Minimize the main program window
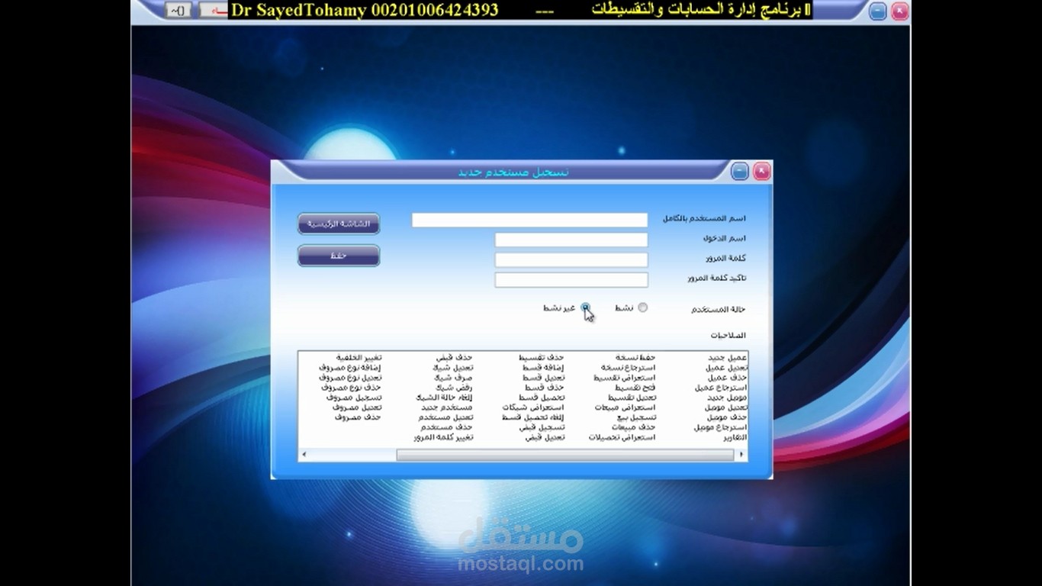Viewport: 1042px width, 586px height. [878, 11]
